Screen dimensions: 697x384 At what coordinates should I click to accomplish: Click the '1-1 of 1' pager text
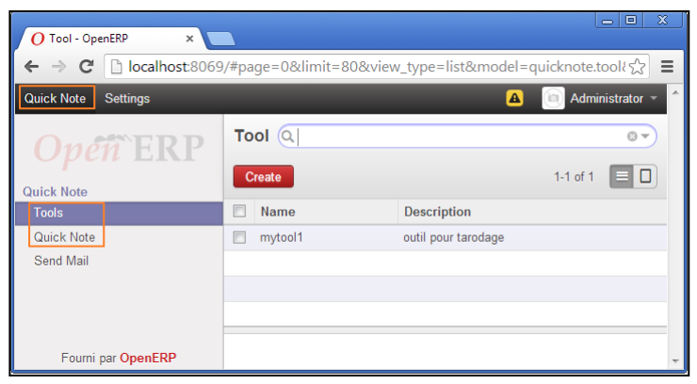574,177
